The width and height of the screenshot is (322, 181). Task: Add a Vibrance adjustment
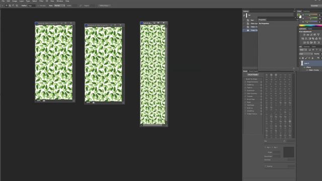(x=318, y=35)
